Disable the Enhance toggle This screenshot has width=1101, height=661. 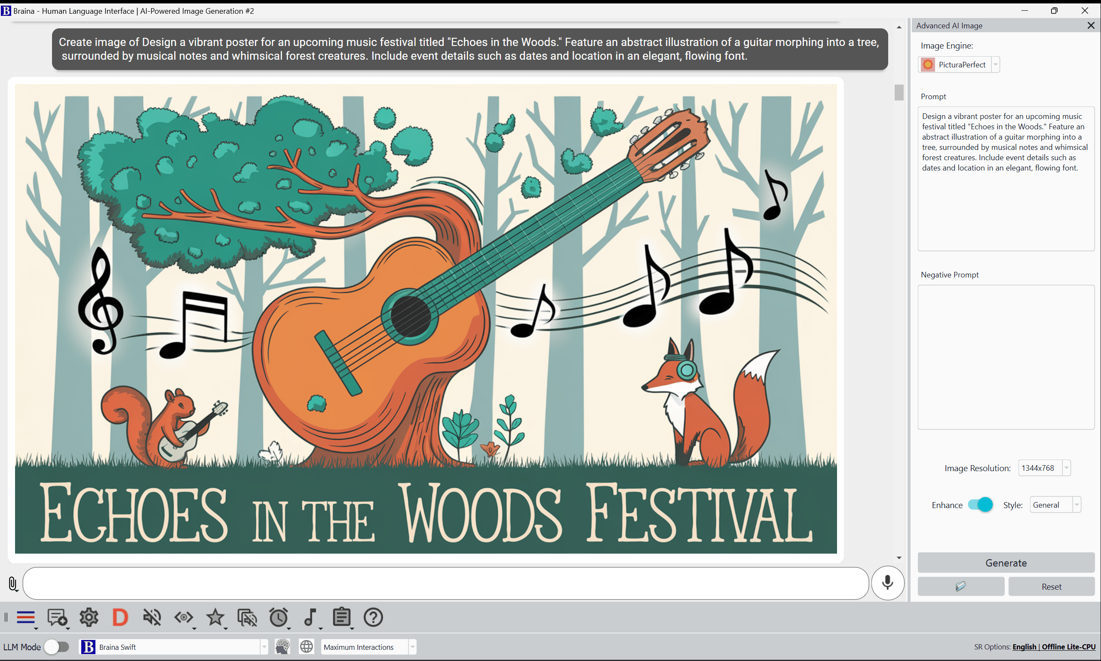tap(980, 505)
